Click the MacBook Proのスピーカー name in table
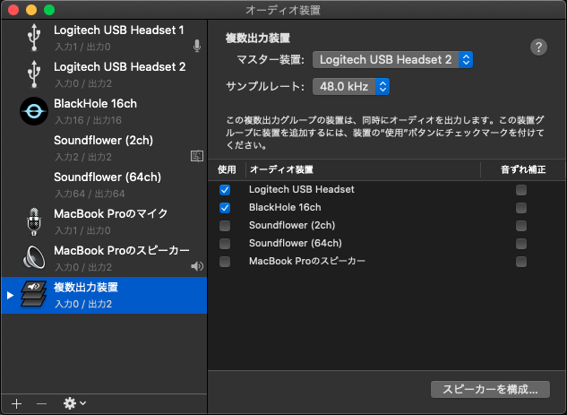Image resolution: width=567 pixels, height=415 pixels. point(307,261)
